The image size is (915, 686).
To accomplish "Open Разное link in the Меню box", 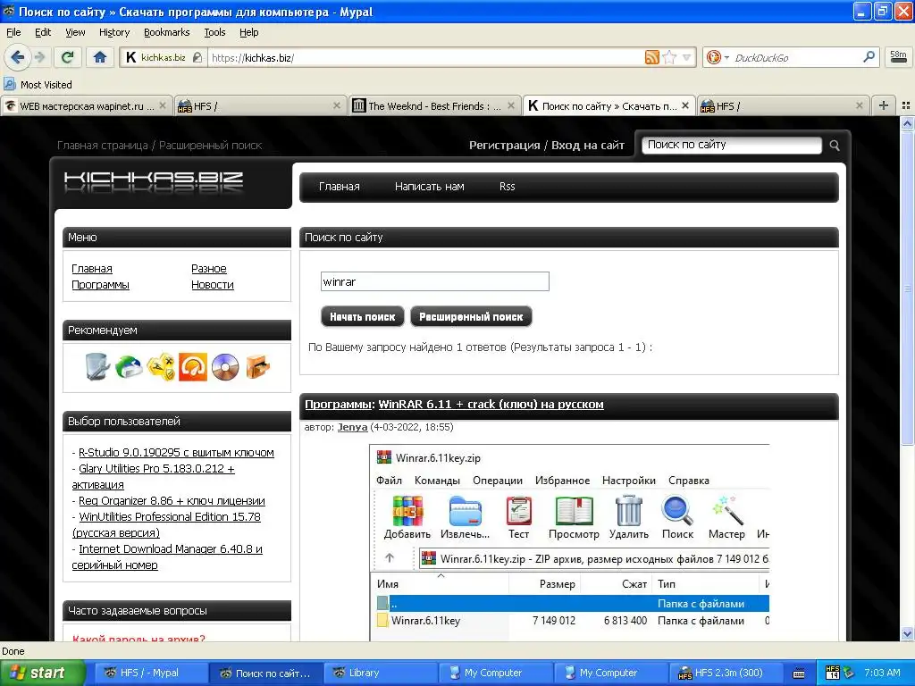I will tap(209, 268).
